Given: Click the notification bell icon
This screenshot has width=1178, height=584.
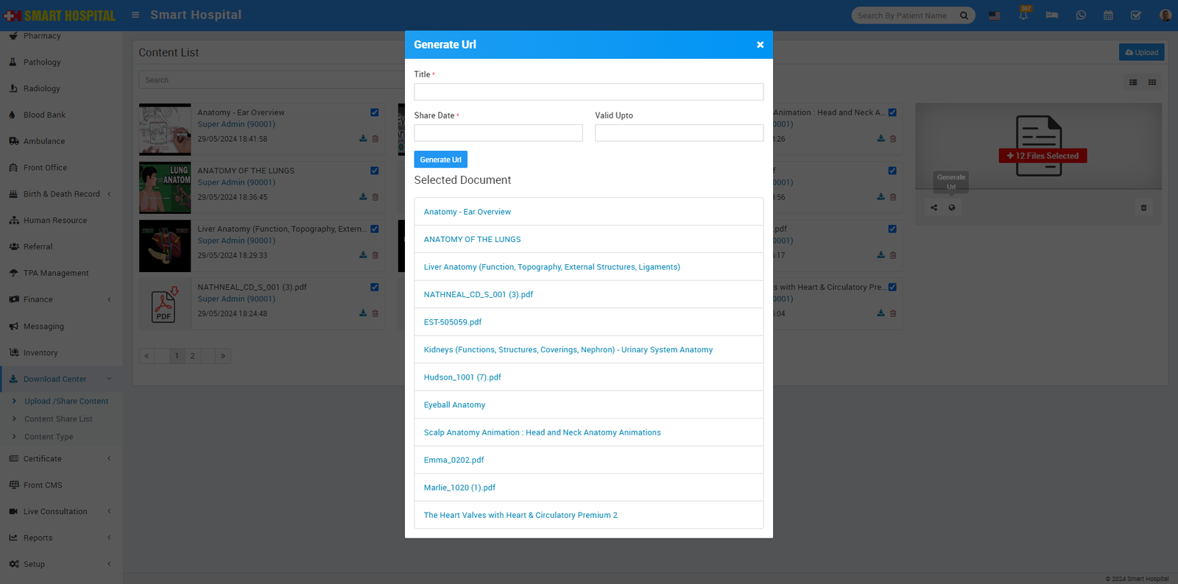Looking at the screenshot, I should point(1023,15).
